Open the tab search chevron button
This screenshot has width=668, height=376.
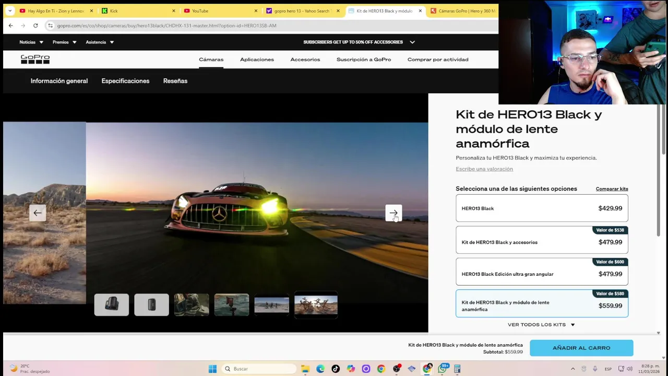[x=10, y=10]
